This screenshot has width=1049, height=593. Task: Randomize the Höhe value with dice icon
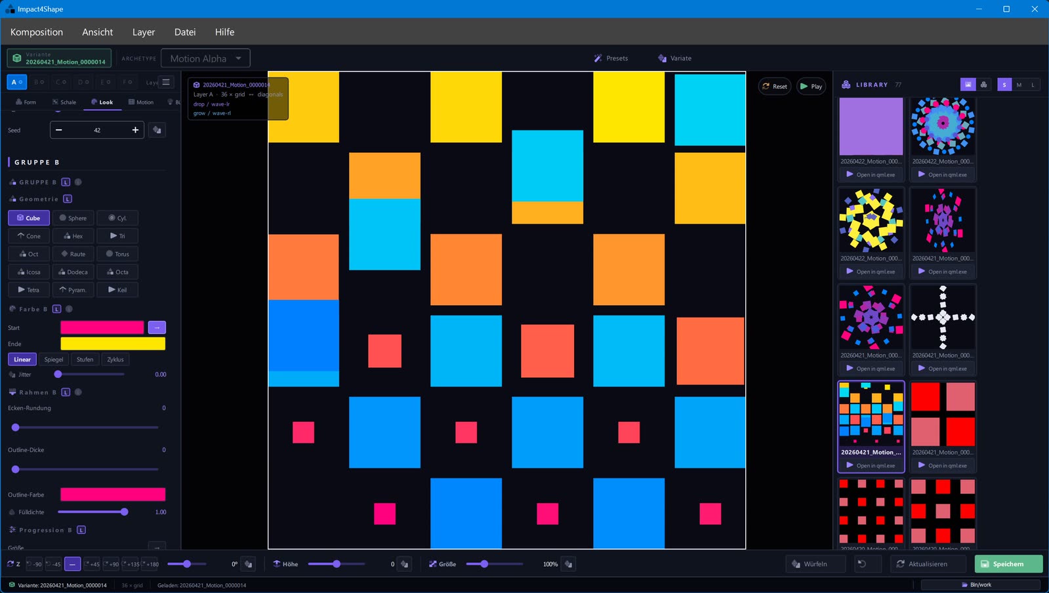pyautogui.click(x=405, y=564)
